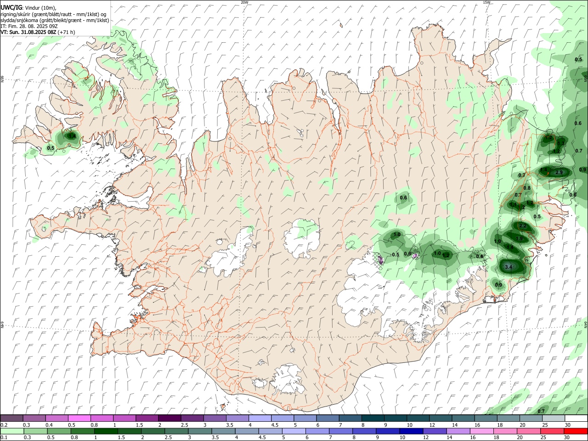Screen dimensions: 588x441
Task: Click the rain legend swatch between 0.5 and 0.8
Action: (x=59, y=431)
